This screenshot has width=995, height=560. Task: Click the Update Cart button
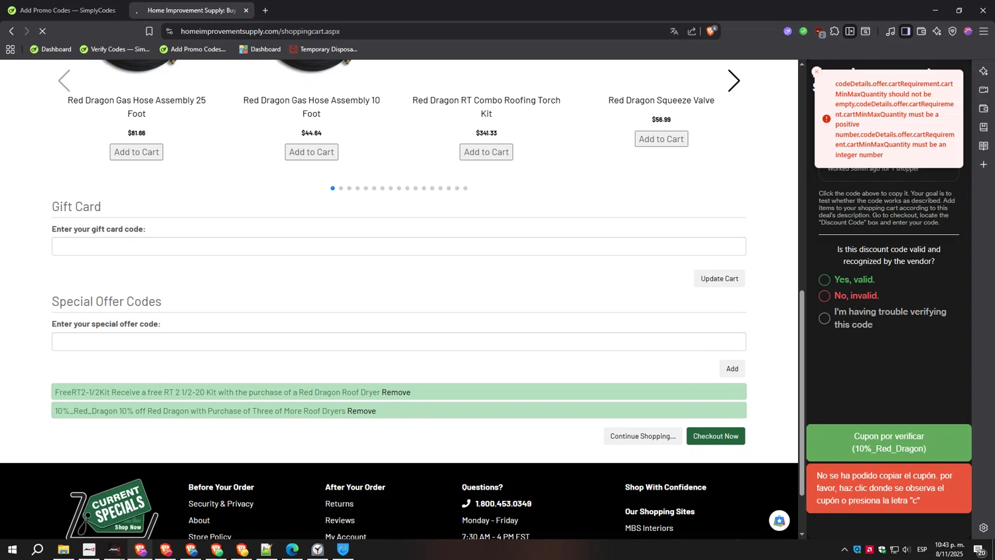click(x=720, y=279)
